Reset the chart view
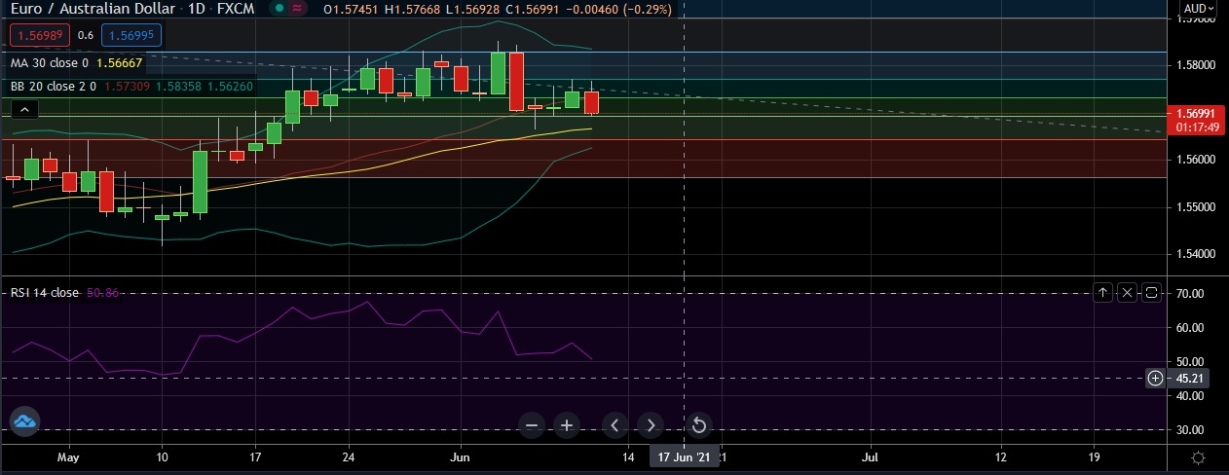This screenshot has width=1229, height=475. pyautogui.click(x=698, y=425)
